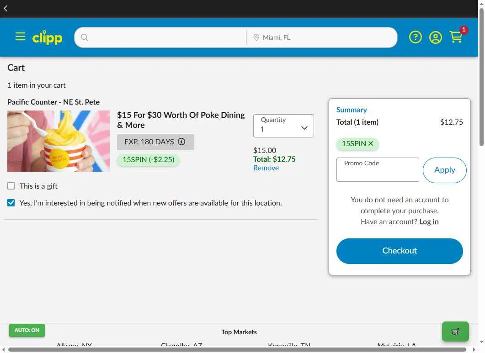The image size is (485, 353).
Task: Click the $15.00 original price
Action: pyautogui.click(x=265, y=151)
